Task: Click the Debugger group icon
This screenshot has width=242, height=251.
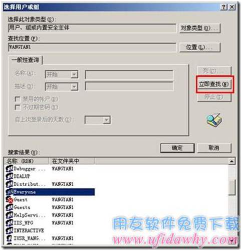Action: tap(10, 169)
